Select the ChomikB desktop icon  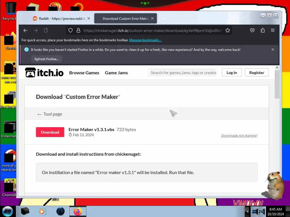coord(10,188)
